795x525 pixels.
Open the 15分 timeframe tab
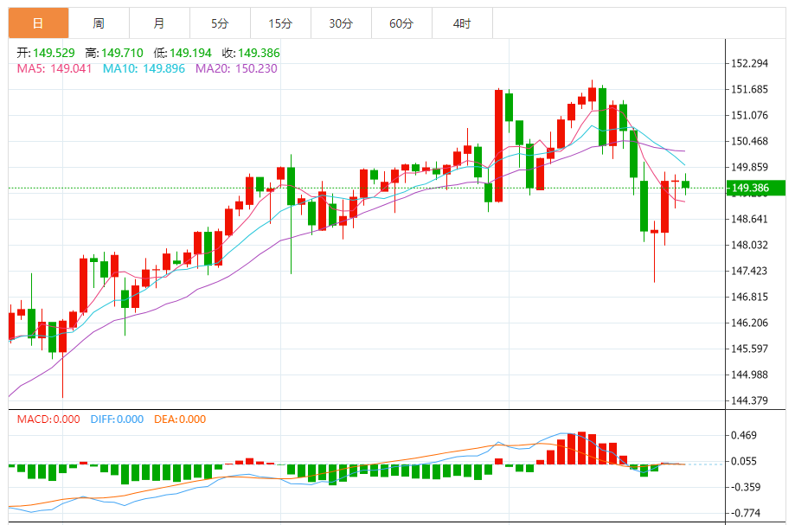pos(280,23)
